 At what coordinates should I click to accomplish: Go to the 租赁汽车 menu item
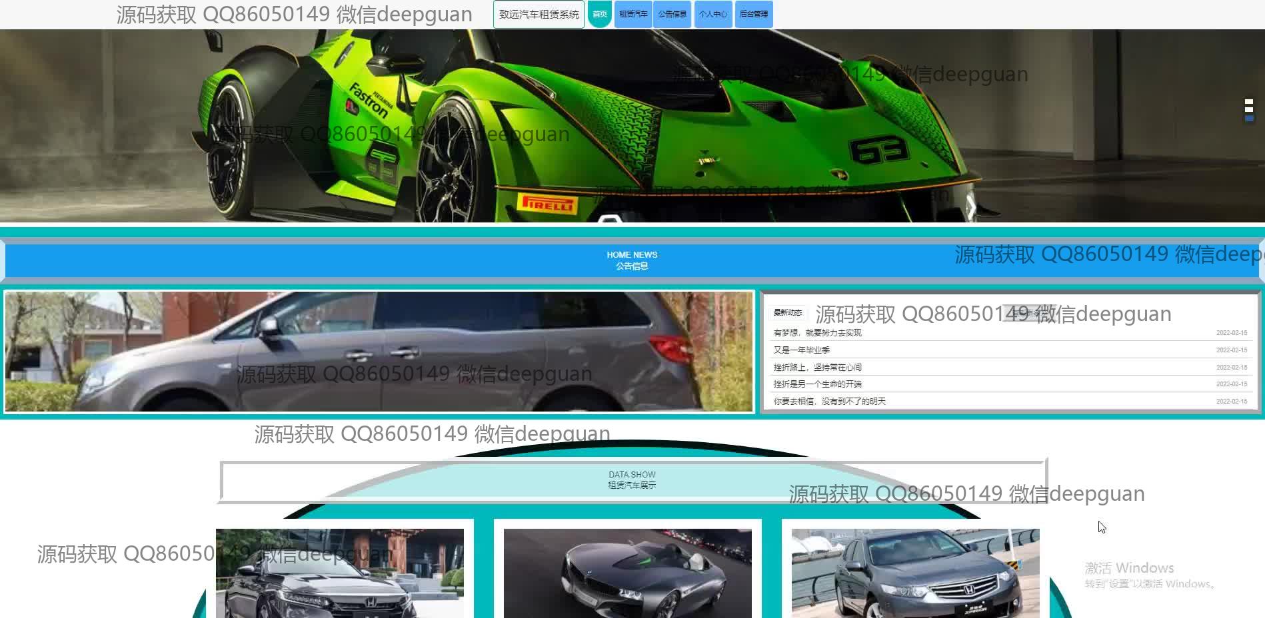pyautogui.click(x=633, y=14)
